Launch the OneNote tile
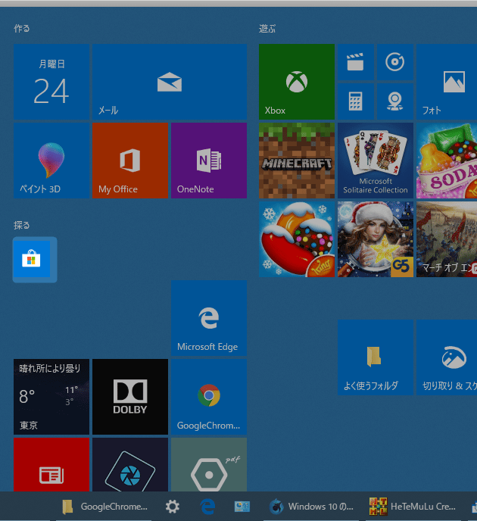The image size is (477, 521). (209, 161)
